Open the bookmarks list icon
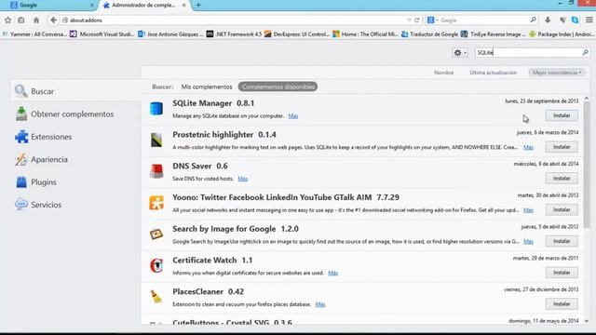The width and height of the screenshot is (596, 335). tap(20, 20)
